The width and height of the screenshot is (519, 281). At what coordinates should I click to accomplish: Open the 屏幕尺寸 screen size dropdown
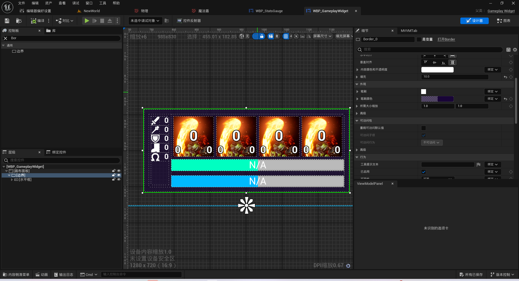coord(322,36)
